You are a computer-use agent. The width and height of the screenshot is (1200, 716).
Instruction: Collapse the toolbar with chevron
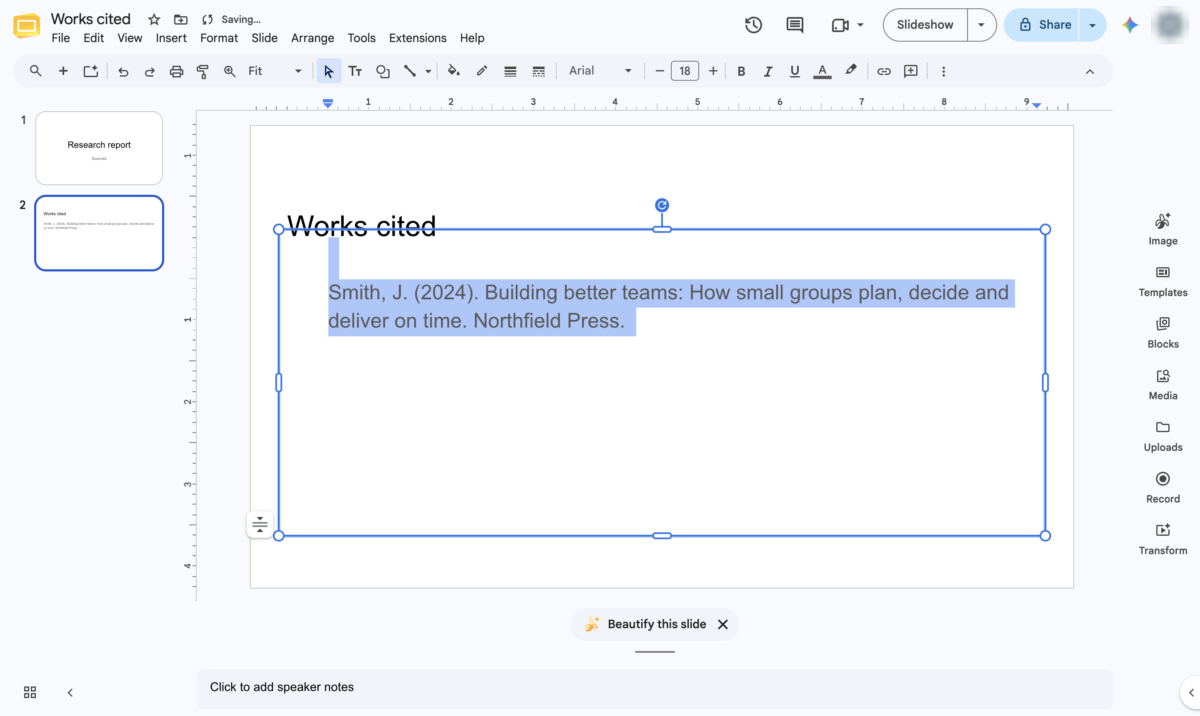tap(1090, 72)
